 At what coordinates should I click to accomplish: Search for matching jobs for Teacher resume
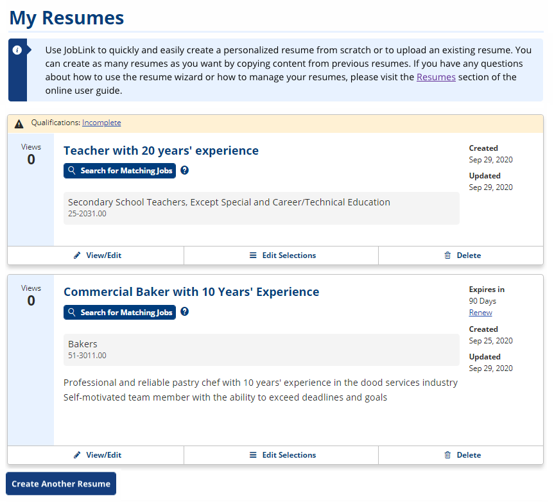tap(119, 170)
